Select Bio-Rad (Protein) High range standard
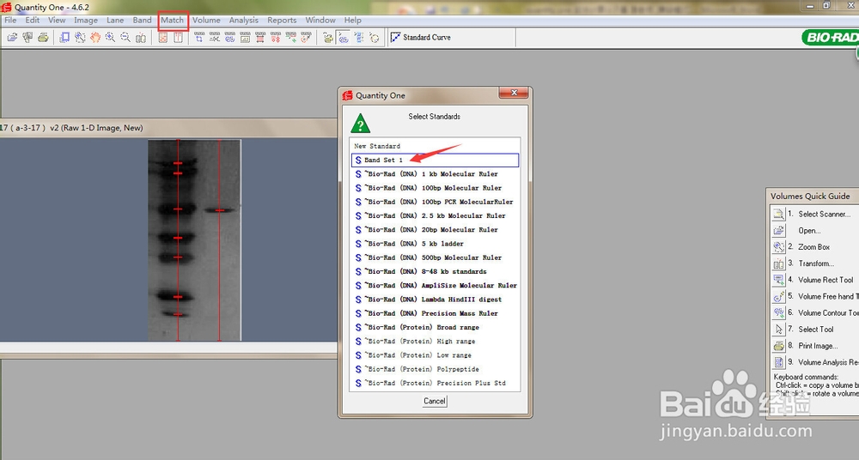Screen dimensions: 859x460 point(435,342)
